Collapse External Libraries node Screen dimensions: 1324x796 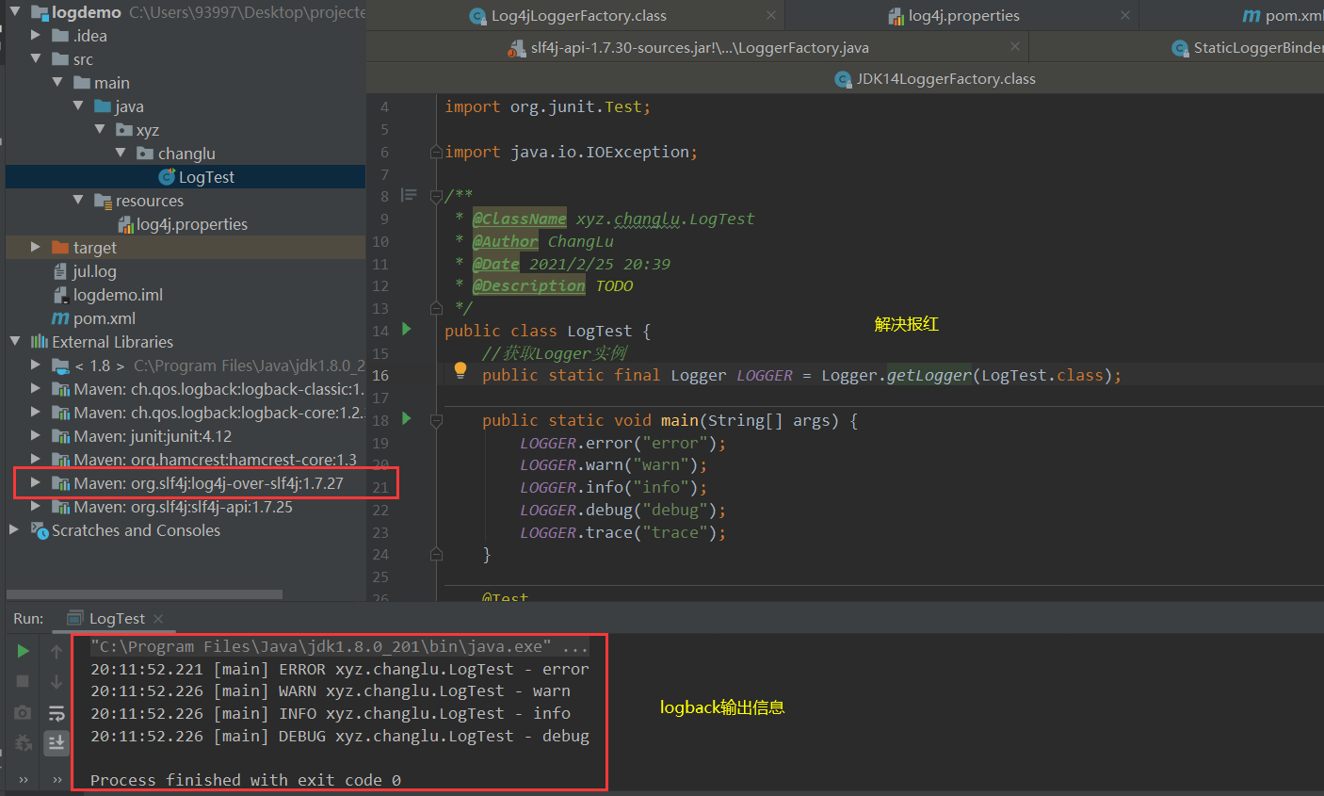(x=15, y=341)
